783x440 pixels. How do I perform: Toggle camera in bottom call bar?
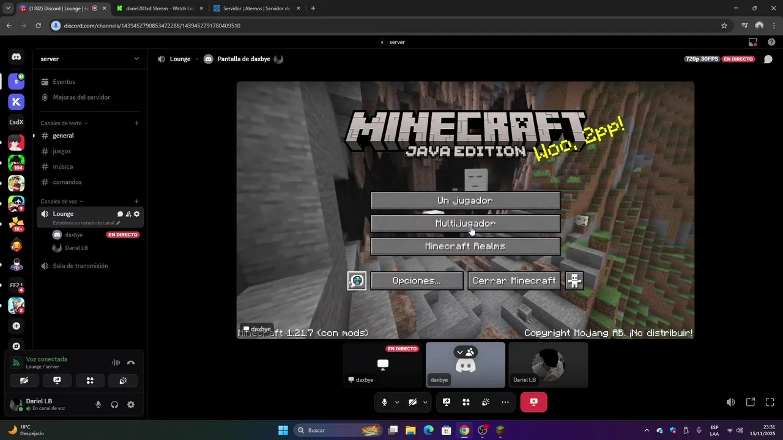pyautogui.click(x=413, y=402)
